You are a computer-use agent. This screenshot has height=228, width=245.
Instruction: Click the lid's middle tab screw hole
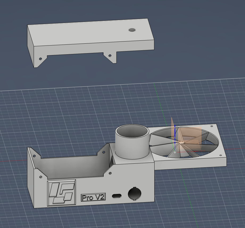(110, 56)
